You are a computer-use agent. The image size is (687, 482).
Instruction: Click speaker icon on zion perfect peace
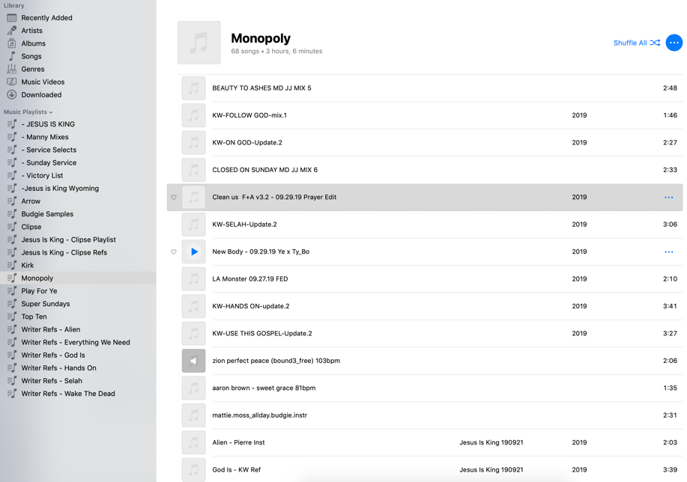(194, 361)
